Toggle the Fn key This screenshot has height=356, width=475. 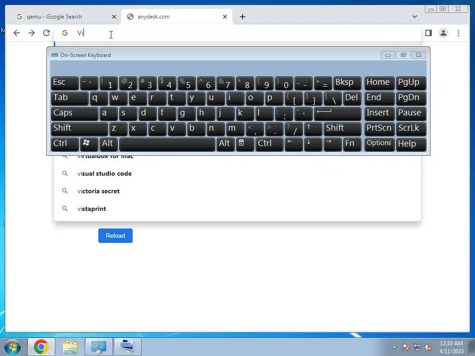[352, 145]
